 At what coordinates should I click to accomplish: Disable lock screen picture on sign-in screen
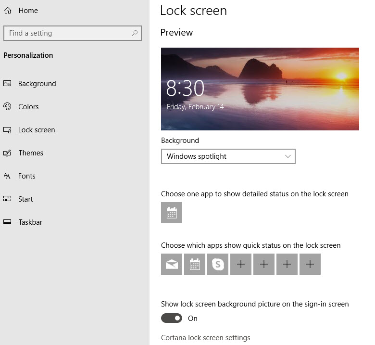[x=172, y=318]
